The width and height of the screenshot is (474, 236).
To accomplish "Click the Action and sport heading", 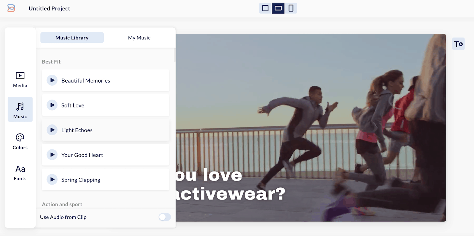I will (62, 204).
